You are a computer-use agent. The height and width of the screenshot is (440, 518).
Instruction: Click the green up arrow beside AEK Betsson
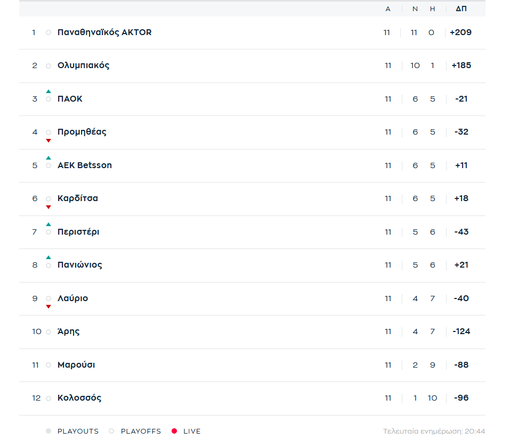48,158
